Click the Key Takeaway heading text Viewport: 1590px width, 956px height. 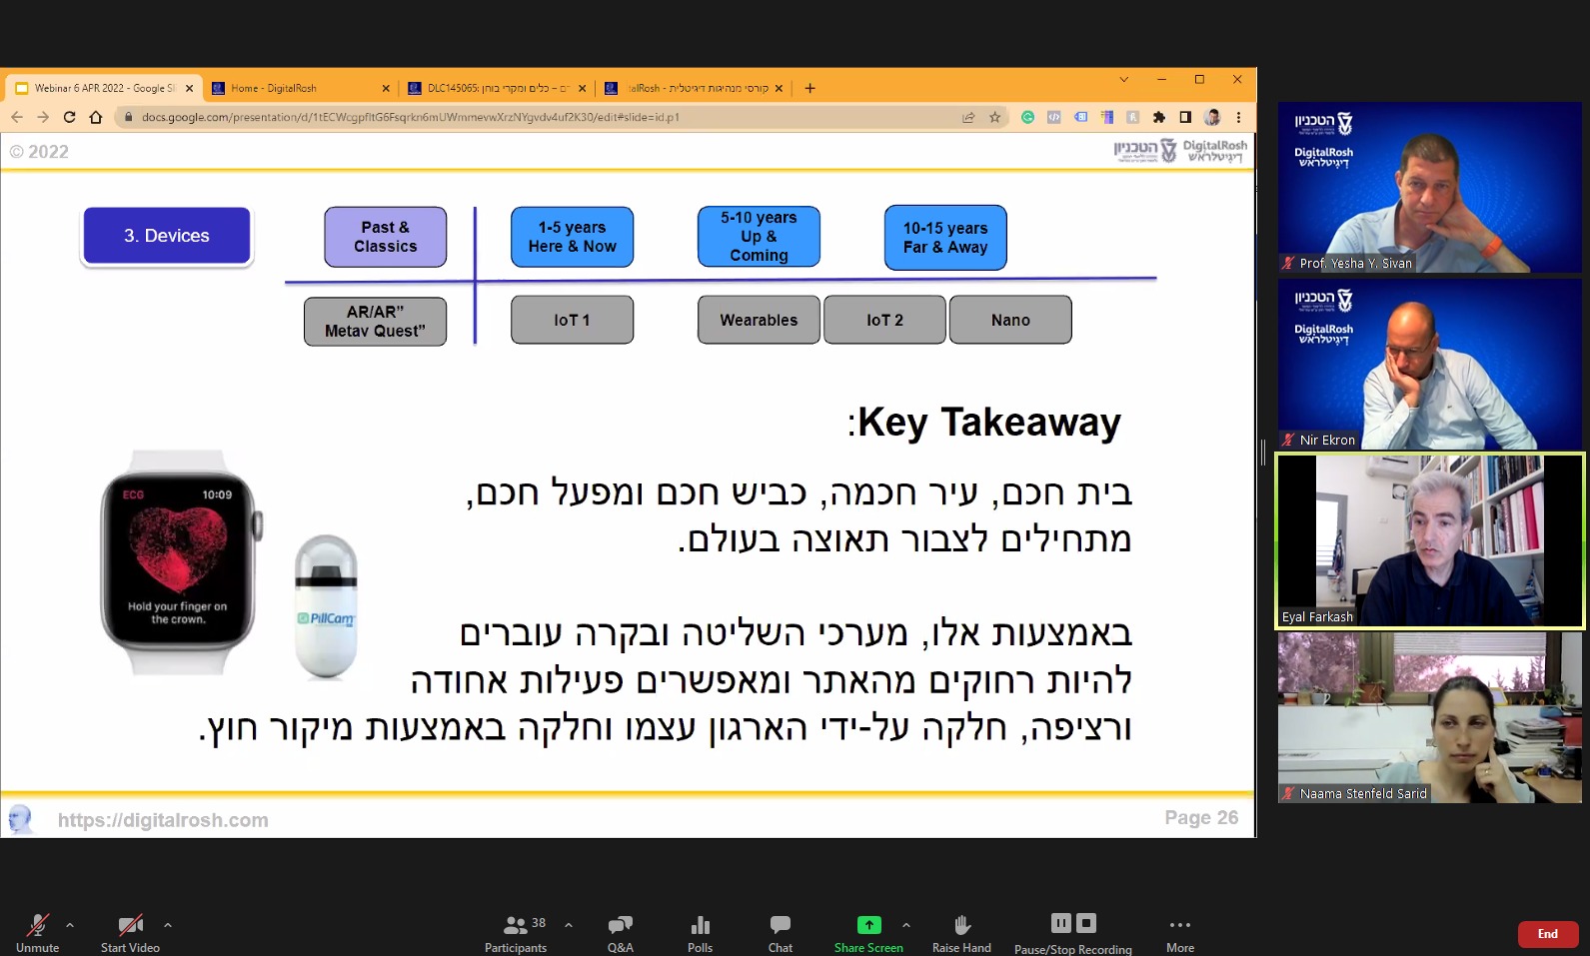[984, 423]
